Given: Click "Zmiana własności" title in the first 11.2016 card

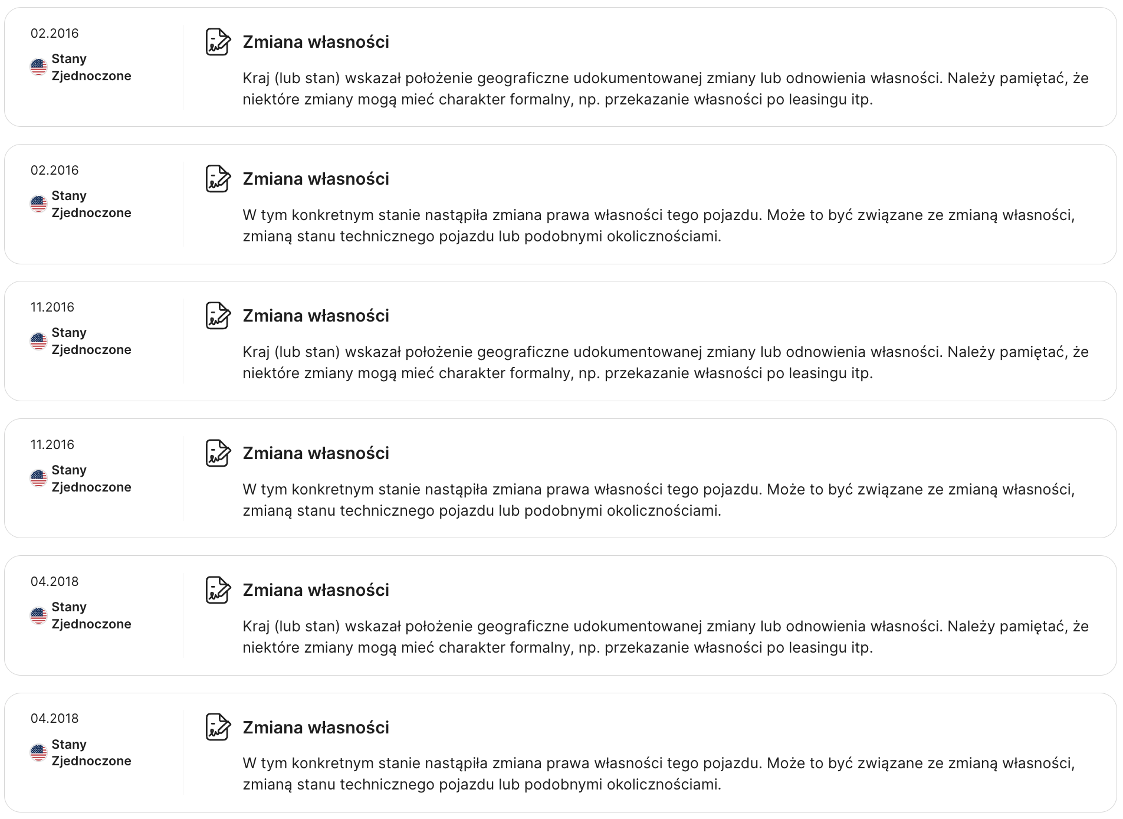Looking at the screenshot, I should coord(316,316).
